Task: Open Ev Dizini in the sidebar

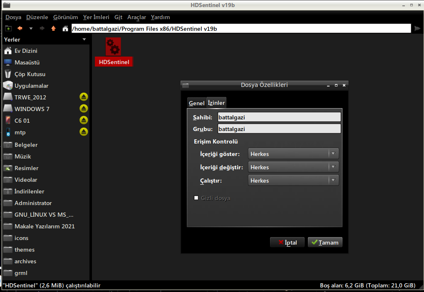Action: click(46, 51)
